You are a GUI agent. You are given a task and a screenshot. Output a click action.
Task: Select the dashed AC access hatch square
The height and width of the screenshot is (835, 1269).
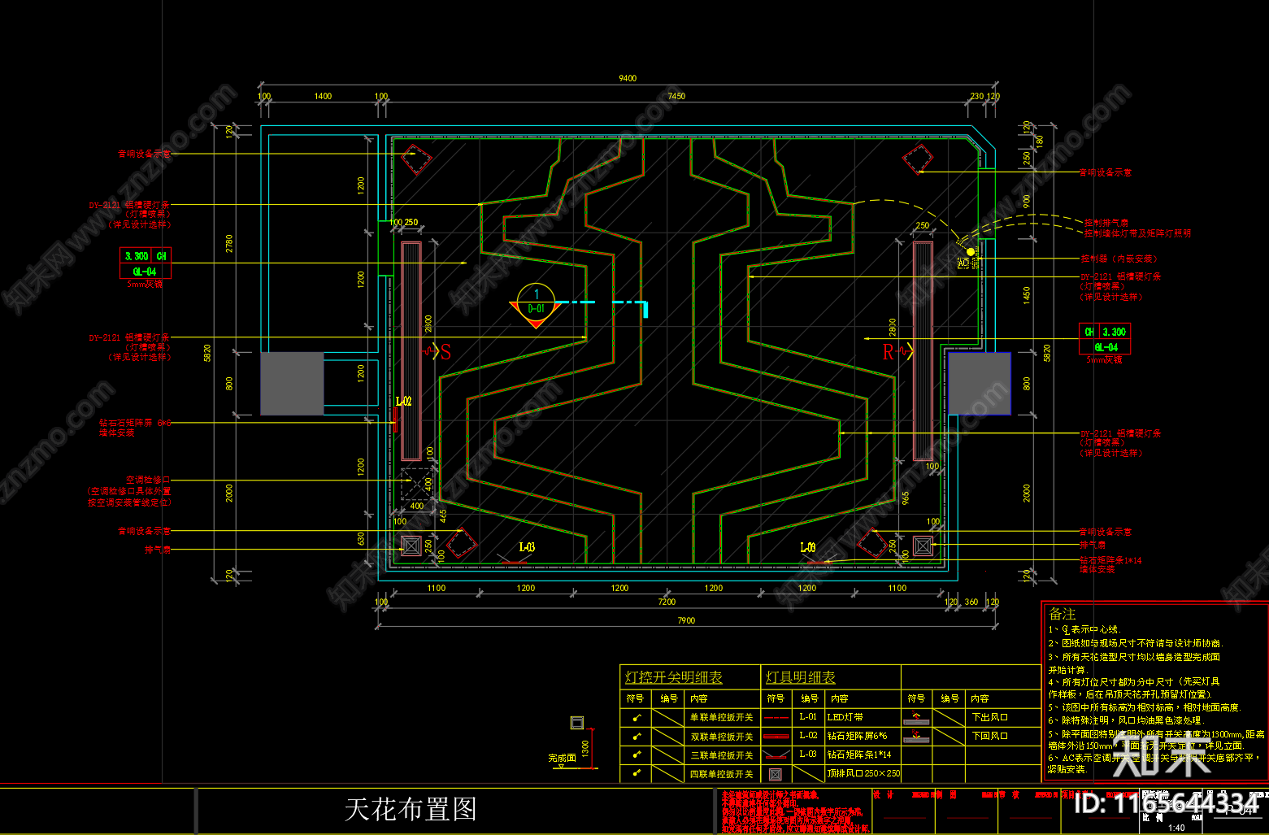coord(417,484)
